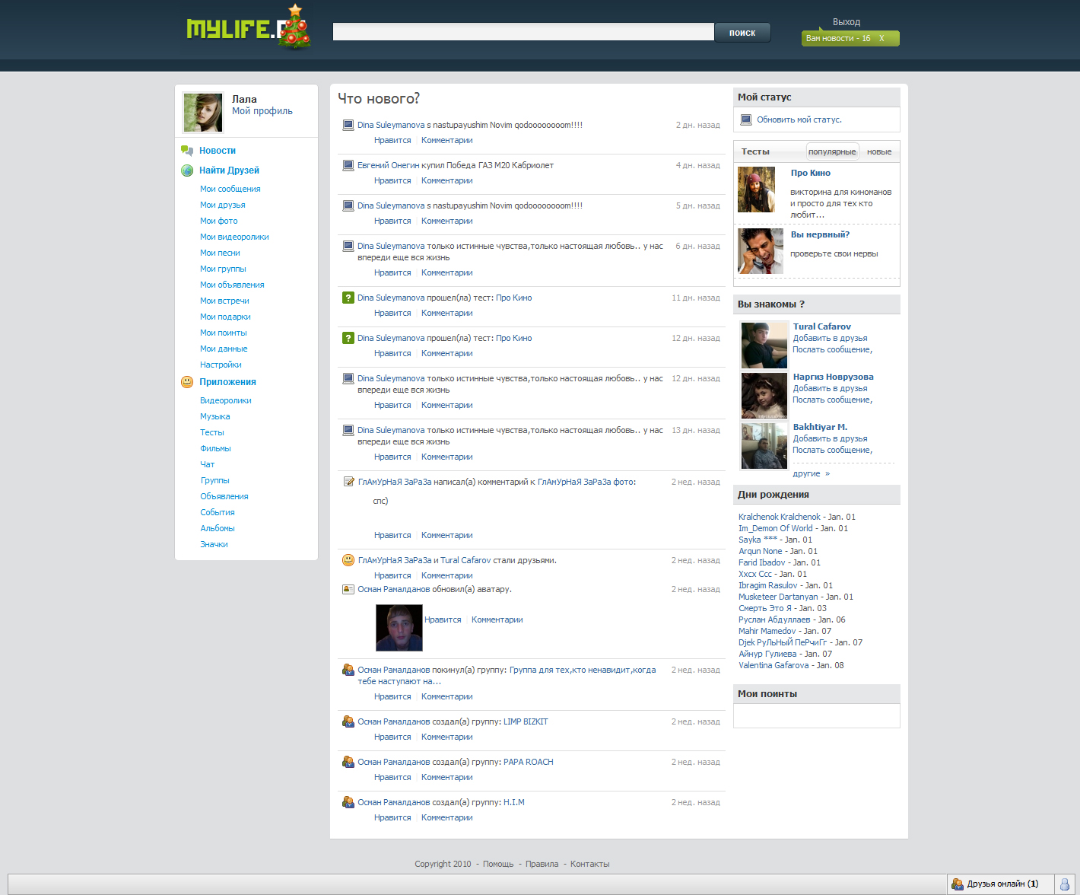Close the news notification with X
Viewport: 1080px width, 895px height.
(x=881, y=38)
